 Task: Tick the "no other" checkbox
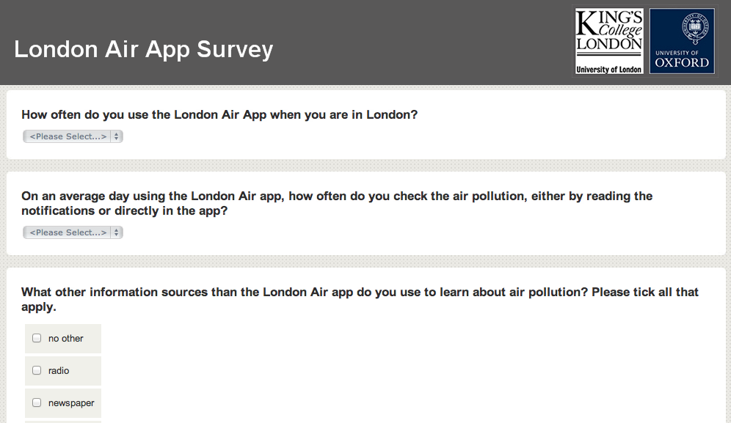(37, 338)
